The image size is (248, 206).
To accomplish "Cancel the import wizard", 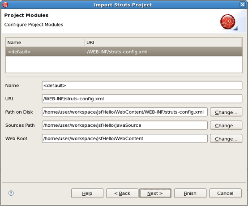I will [225, 193].
